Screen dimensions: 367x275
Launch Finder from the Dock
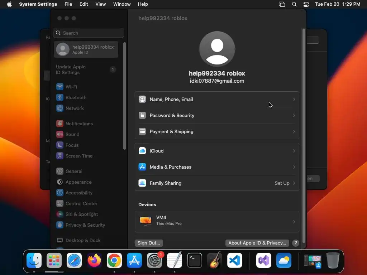tap(34, 260)
